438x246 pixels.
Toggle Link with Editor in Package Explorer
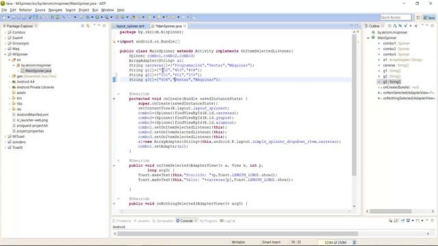pos(88,26)
